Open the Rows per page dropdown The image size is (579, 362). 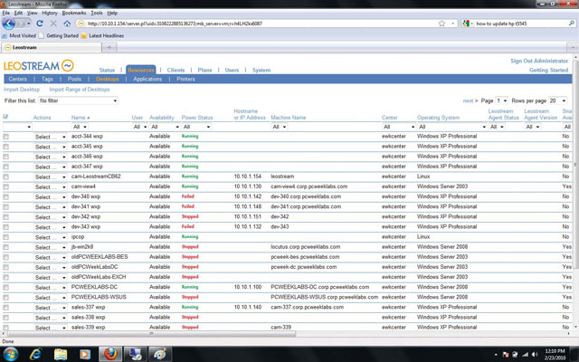pos(557,100)
